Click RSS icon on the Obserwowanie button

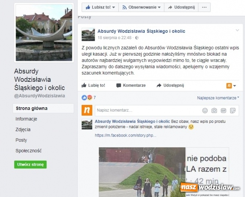(124, 7)
